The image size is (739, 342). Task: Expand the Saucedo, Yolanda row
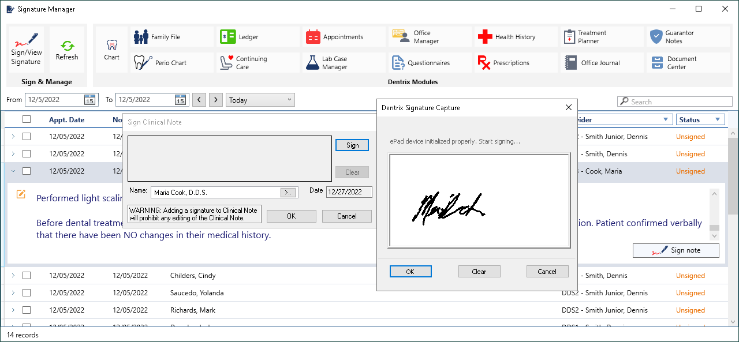pos(12,292)
